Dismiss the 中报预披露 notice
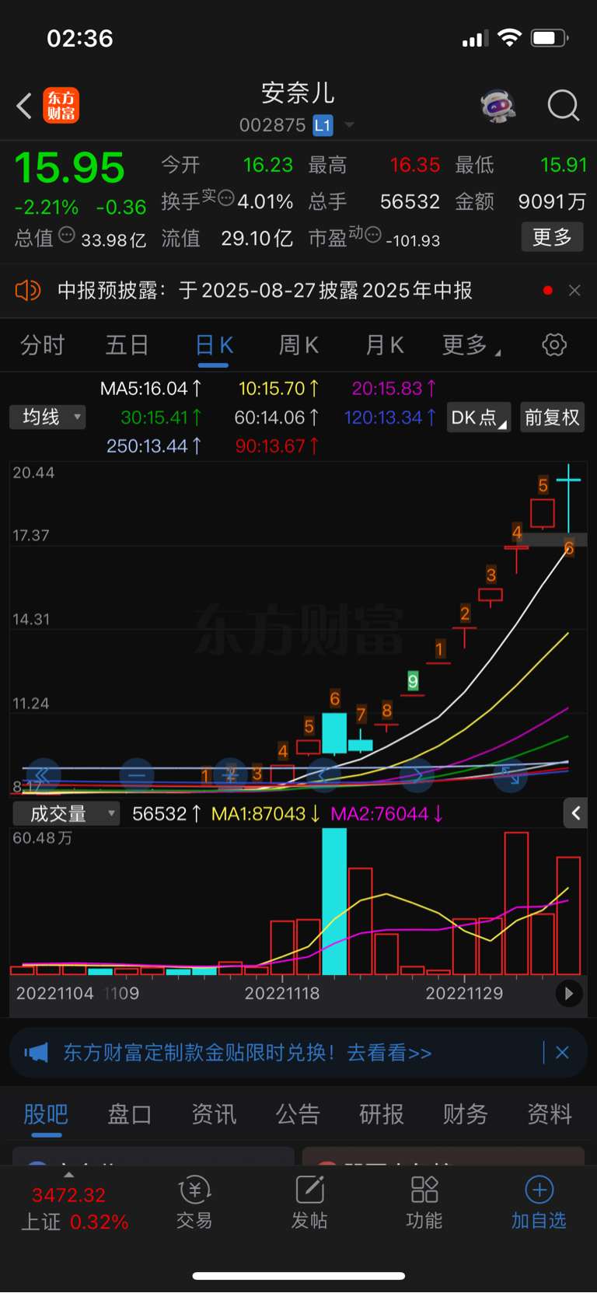 (x=574, y=291)
